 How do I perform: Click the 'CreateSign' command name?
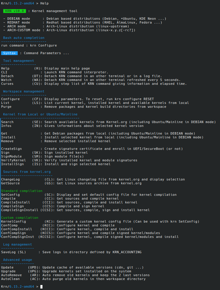coord(12,149)
